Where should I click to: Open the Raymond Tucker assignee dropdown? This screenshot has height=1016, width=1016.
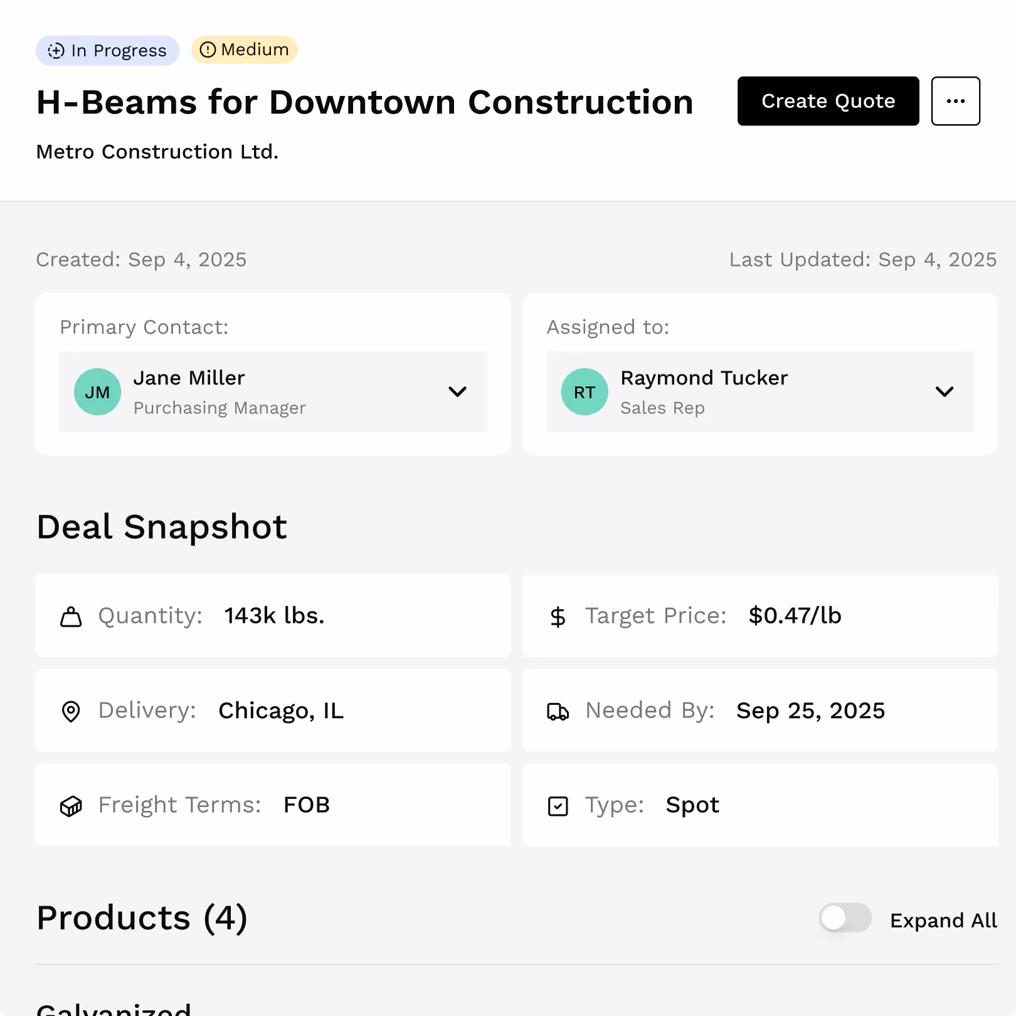tap(944, 392)
